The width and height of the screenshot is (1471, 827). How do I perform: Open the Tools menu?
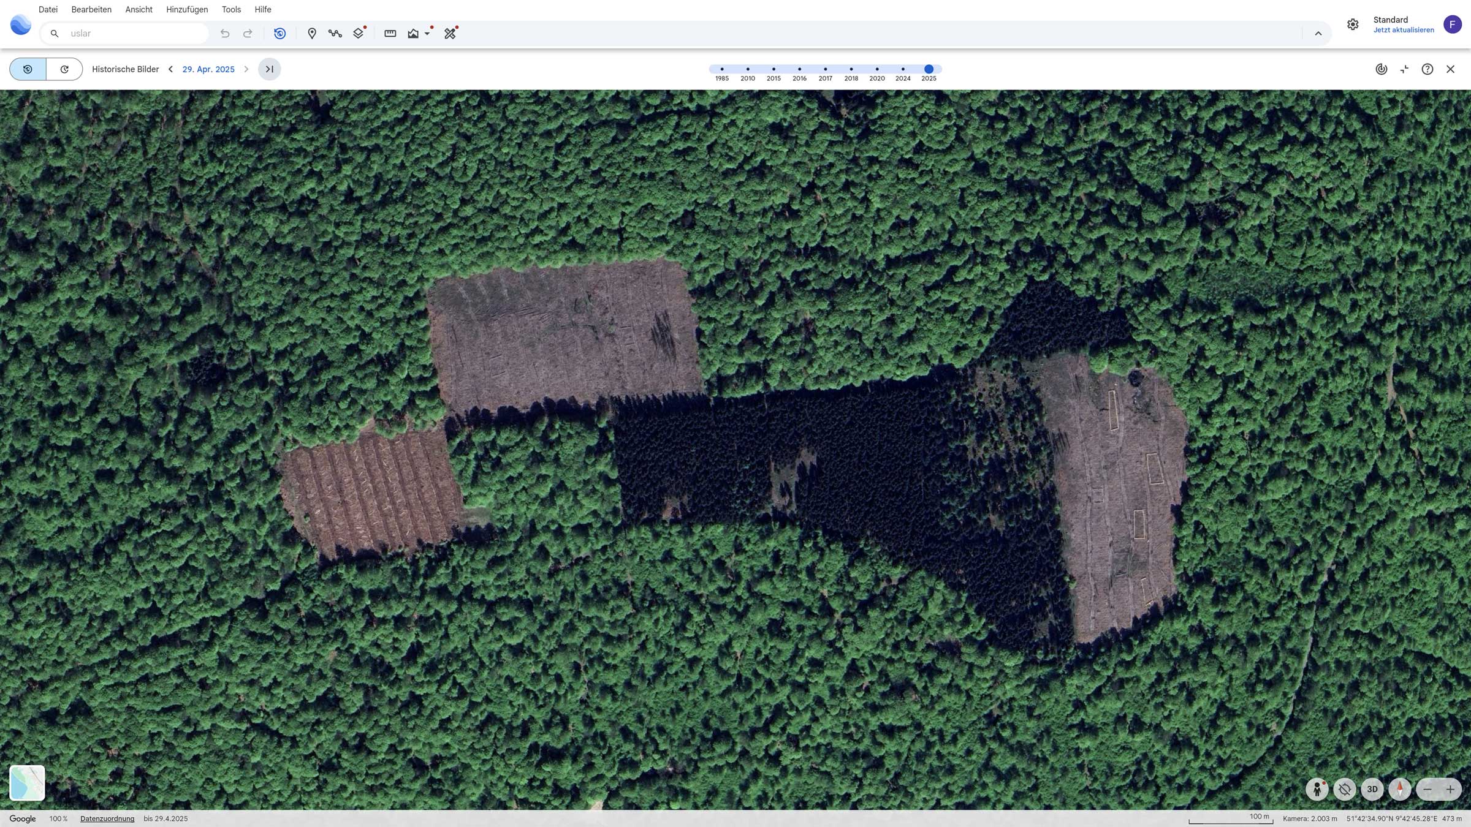pyautogui.click(x=231, y=9)
